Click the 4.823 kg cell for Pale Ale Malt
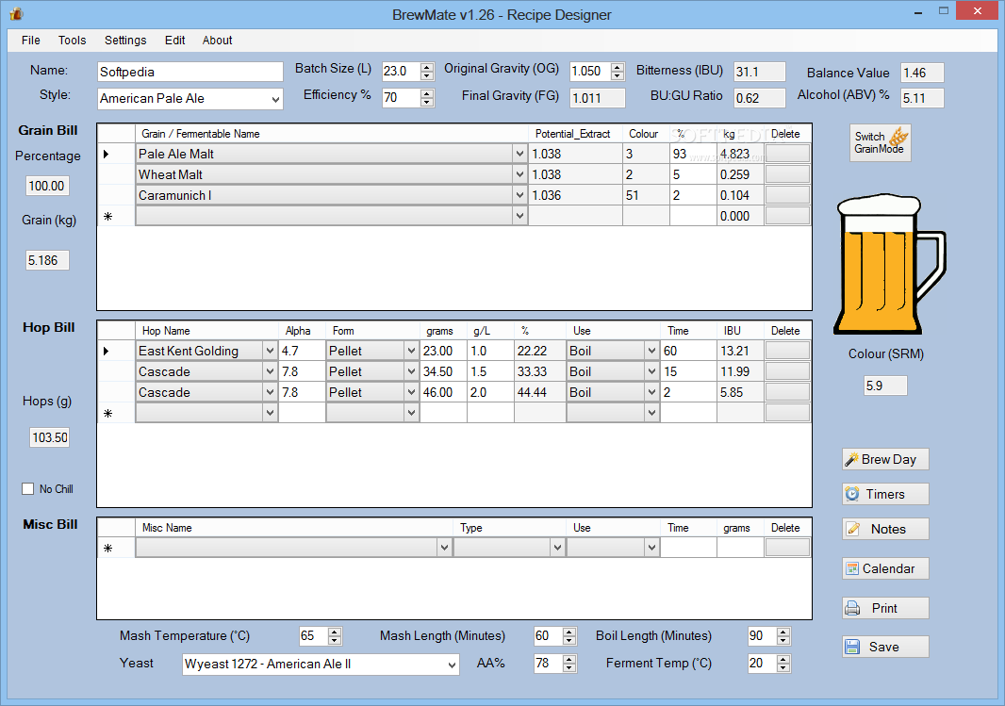 tap(740, 154)
